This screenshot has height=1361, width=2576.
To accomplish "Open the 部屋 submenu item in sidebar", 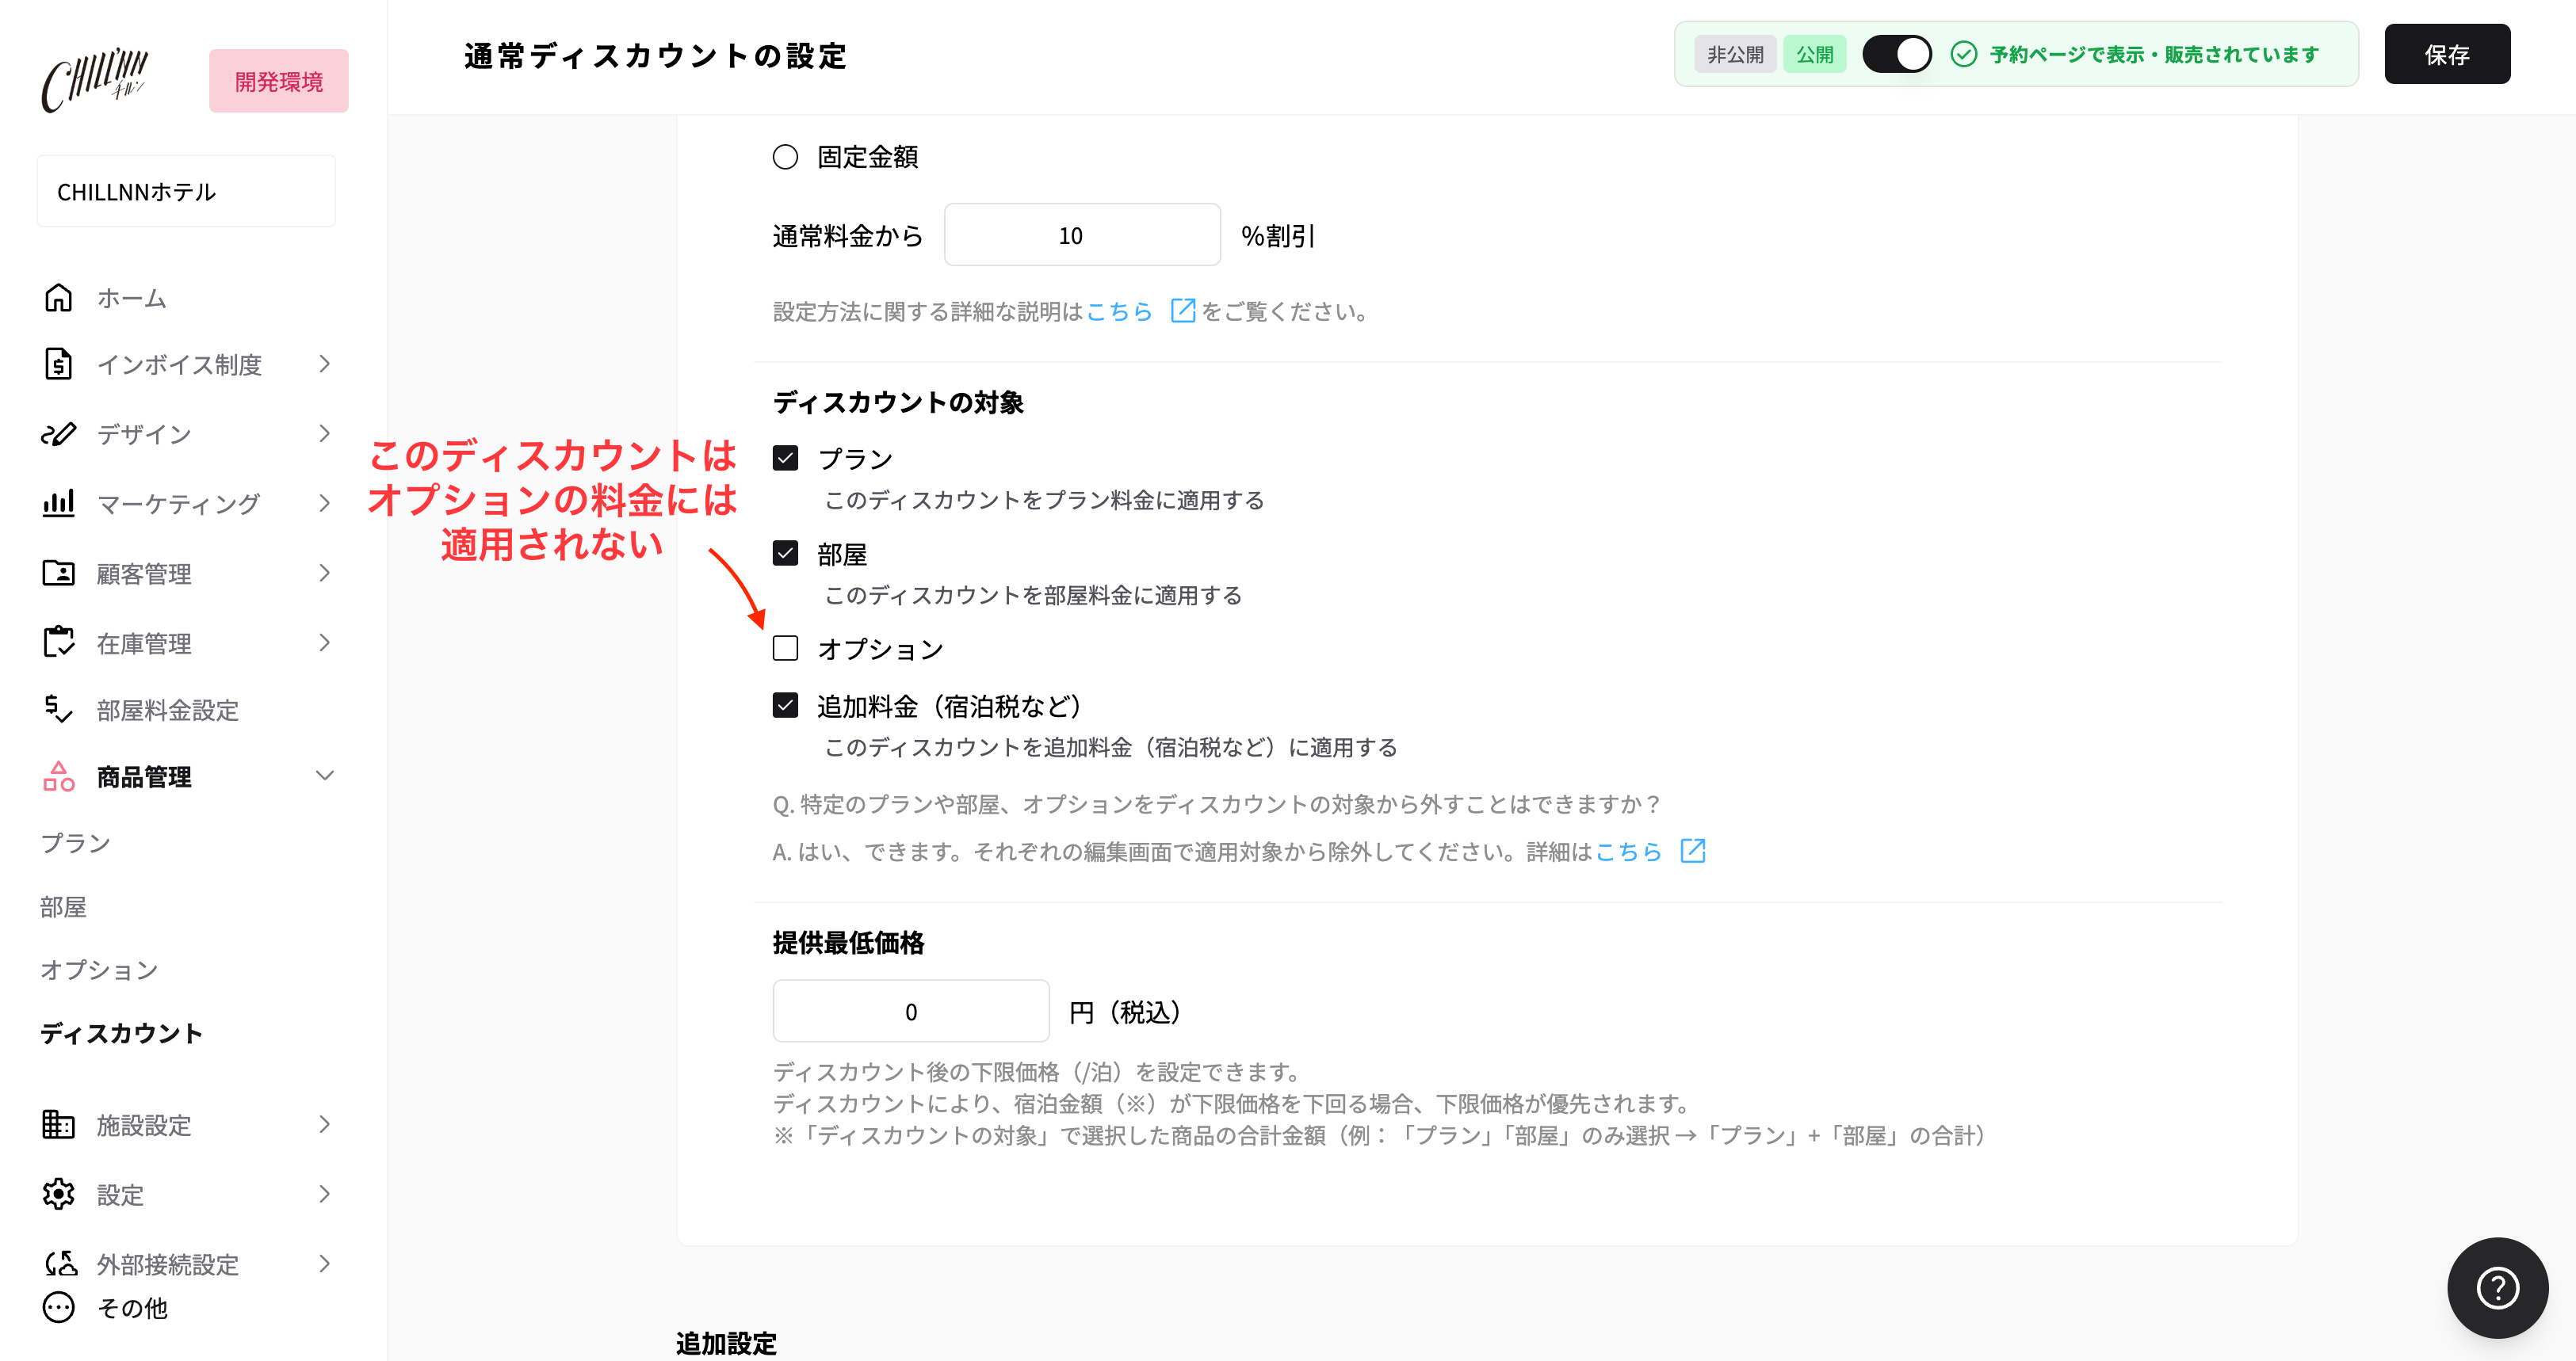I will [63, 906].
